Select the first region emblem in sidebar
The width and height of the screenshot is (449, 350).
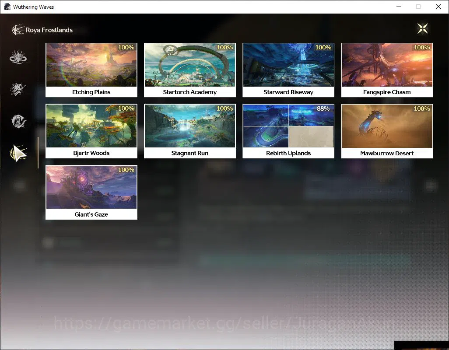click(18, 57)
